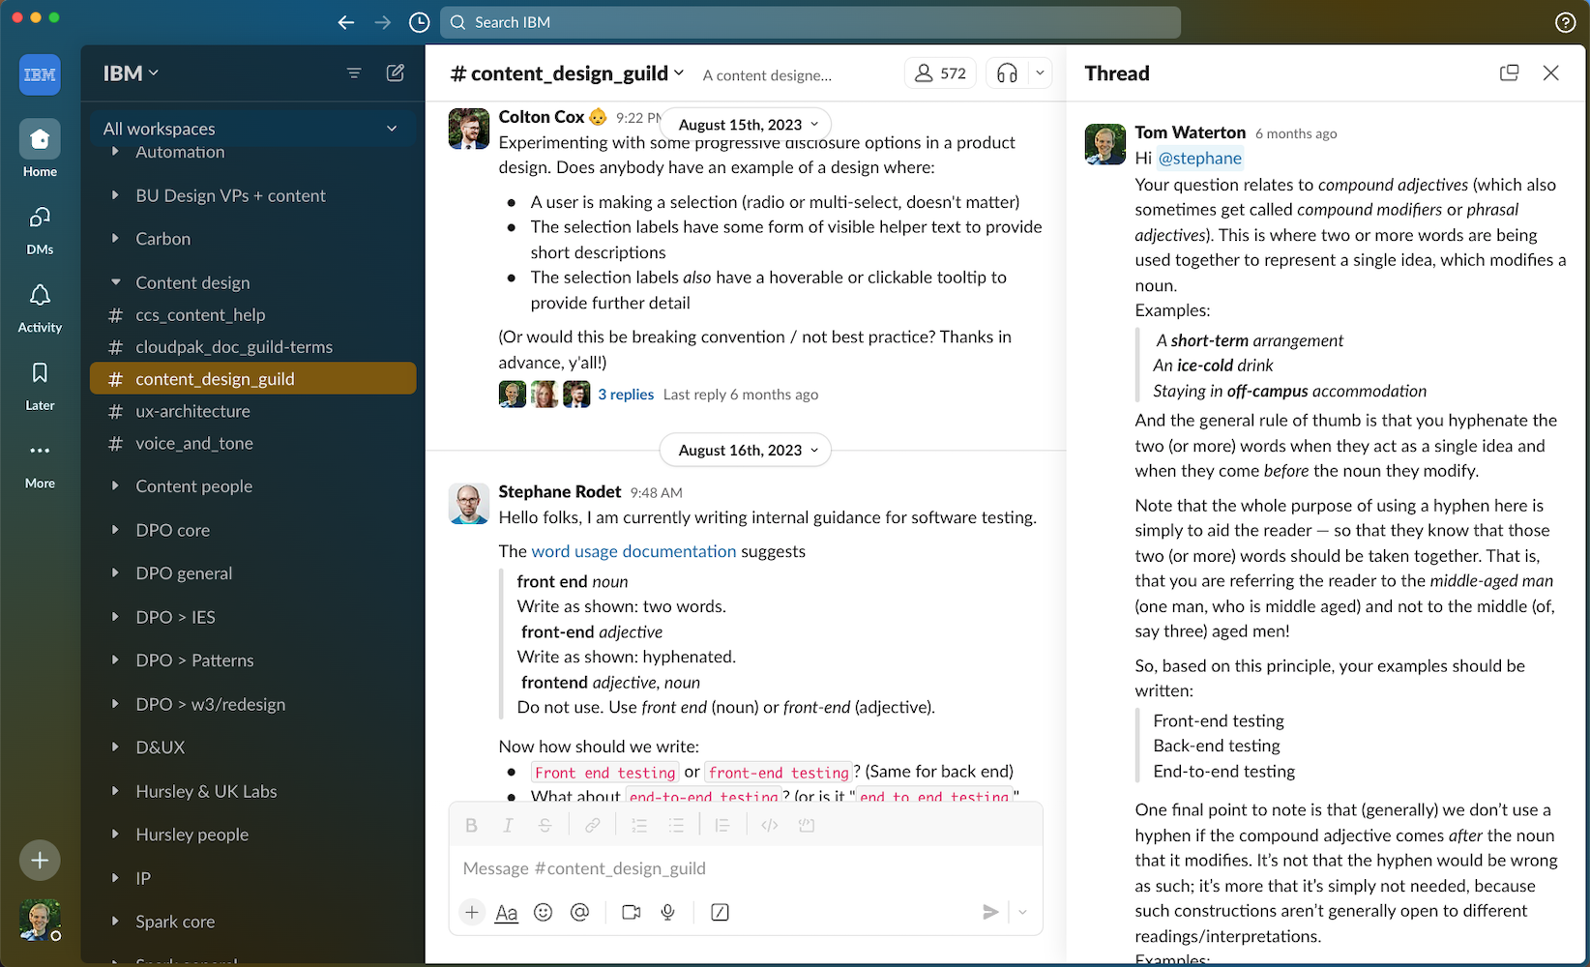Start a huddle with headphones icon
This screenshot has height=967, width=1590.
coord(1007,73)
